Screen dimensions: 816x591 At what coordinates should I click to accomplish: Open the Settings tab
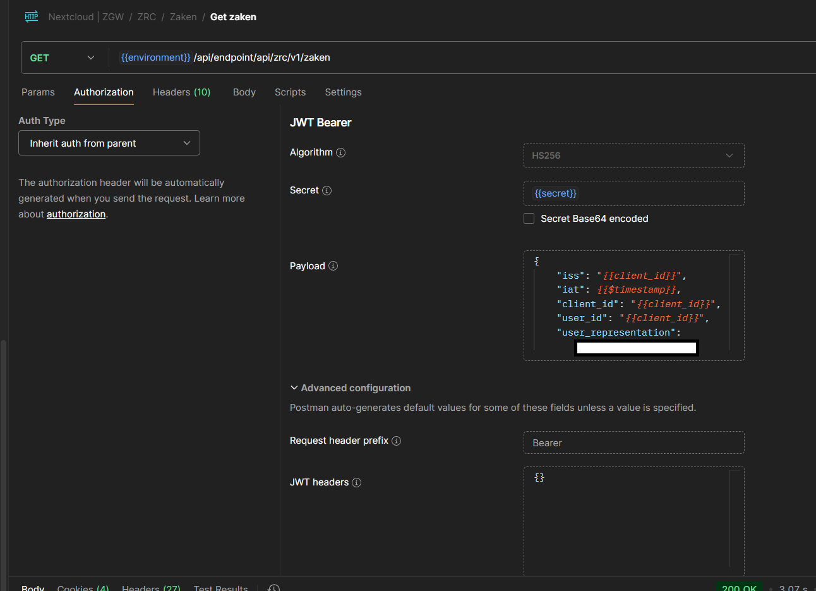coord(343,92)
